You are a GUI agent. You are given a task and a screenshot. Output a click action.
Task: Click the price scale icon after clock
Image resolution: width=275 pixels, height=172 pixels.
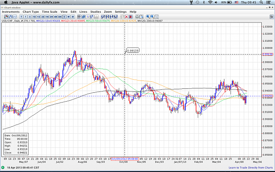92,17
